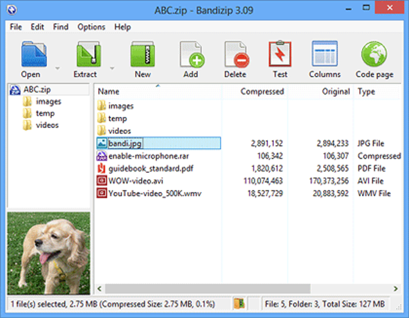Click the Delete toolbar icon

[236, 54]
